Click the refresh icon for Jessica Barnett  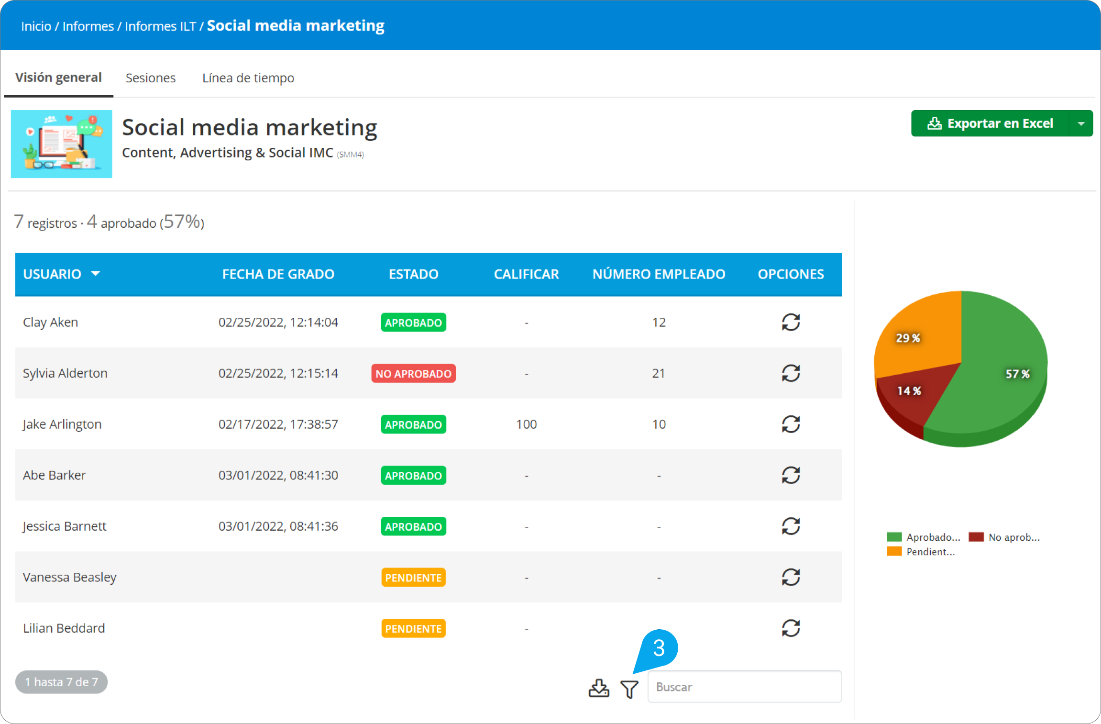[791, 526]
